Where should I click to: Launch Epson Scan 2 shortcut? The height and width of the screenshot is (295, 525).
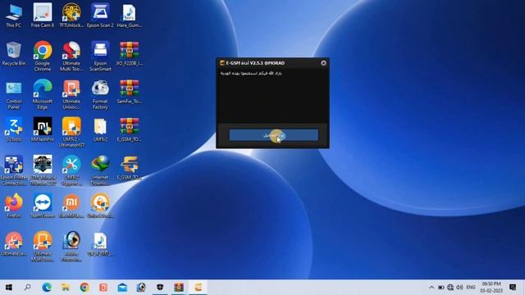click(100, 16)
